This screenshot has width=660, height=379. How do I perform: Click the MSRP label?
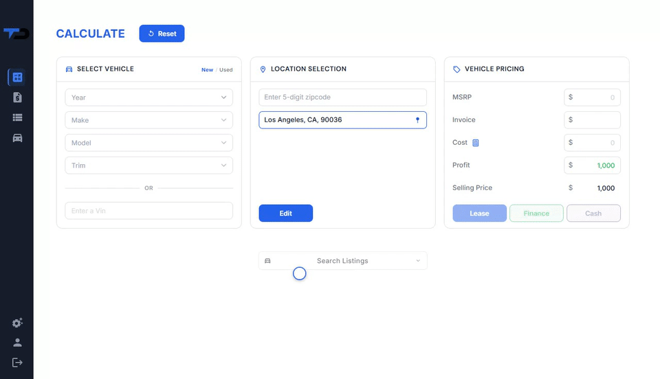[x=462, y=97]
